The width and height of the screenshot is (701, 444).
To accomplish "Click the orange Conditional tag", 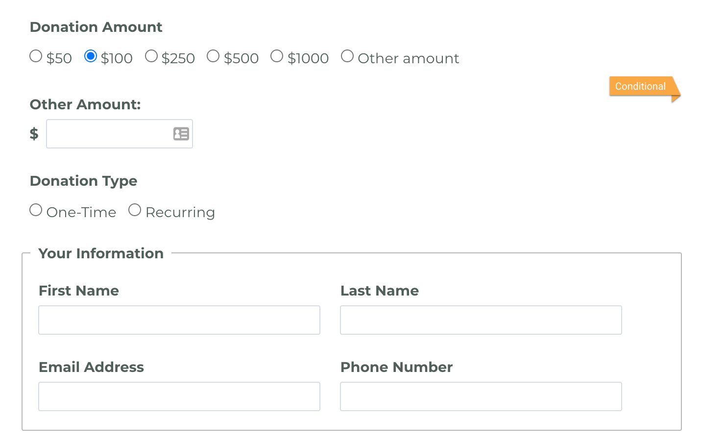I will point(643,86).
